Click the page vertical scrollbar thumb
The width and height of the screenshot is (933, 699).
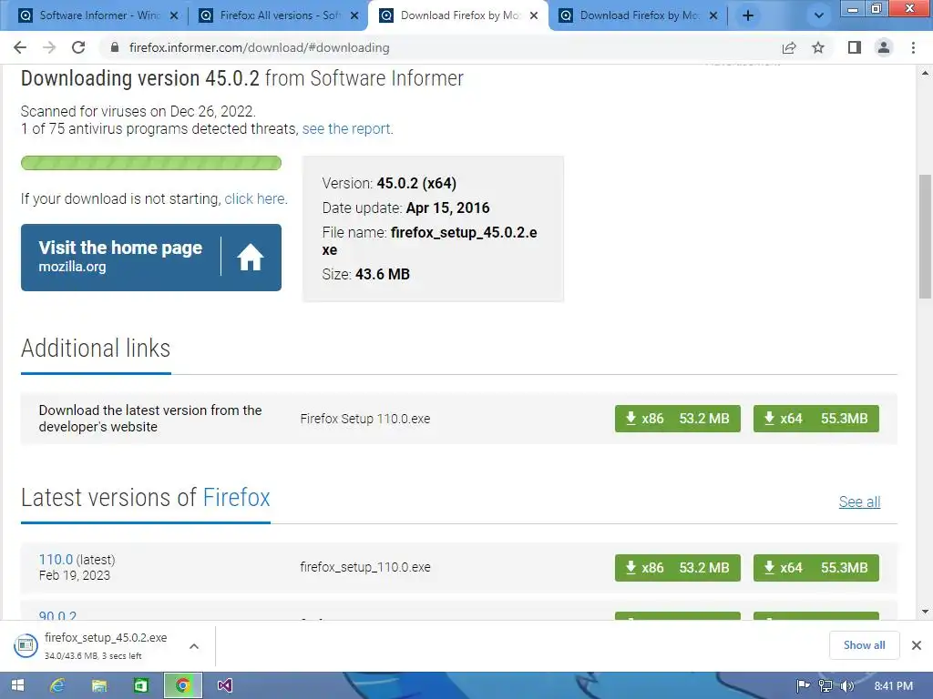point(925,237)
